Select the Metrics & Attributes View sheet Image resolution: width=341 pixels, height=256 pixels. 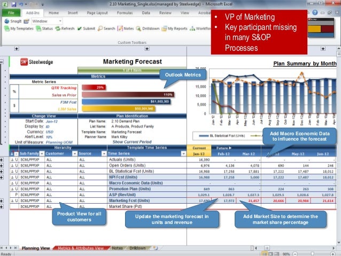[81, 248]
